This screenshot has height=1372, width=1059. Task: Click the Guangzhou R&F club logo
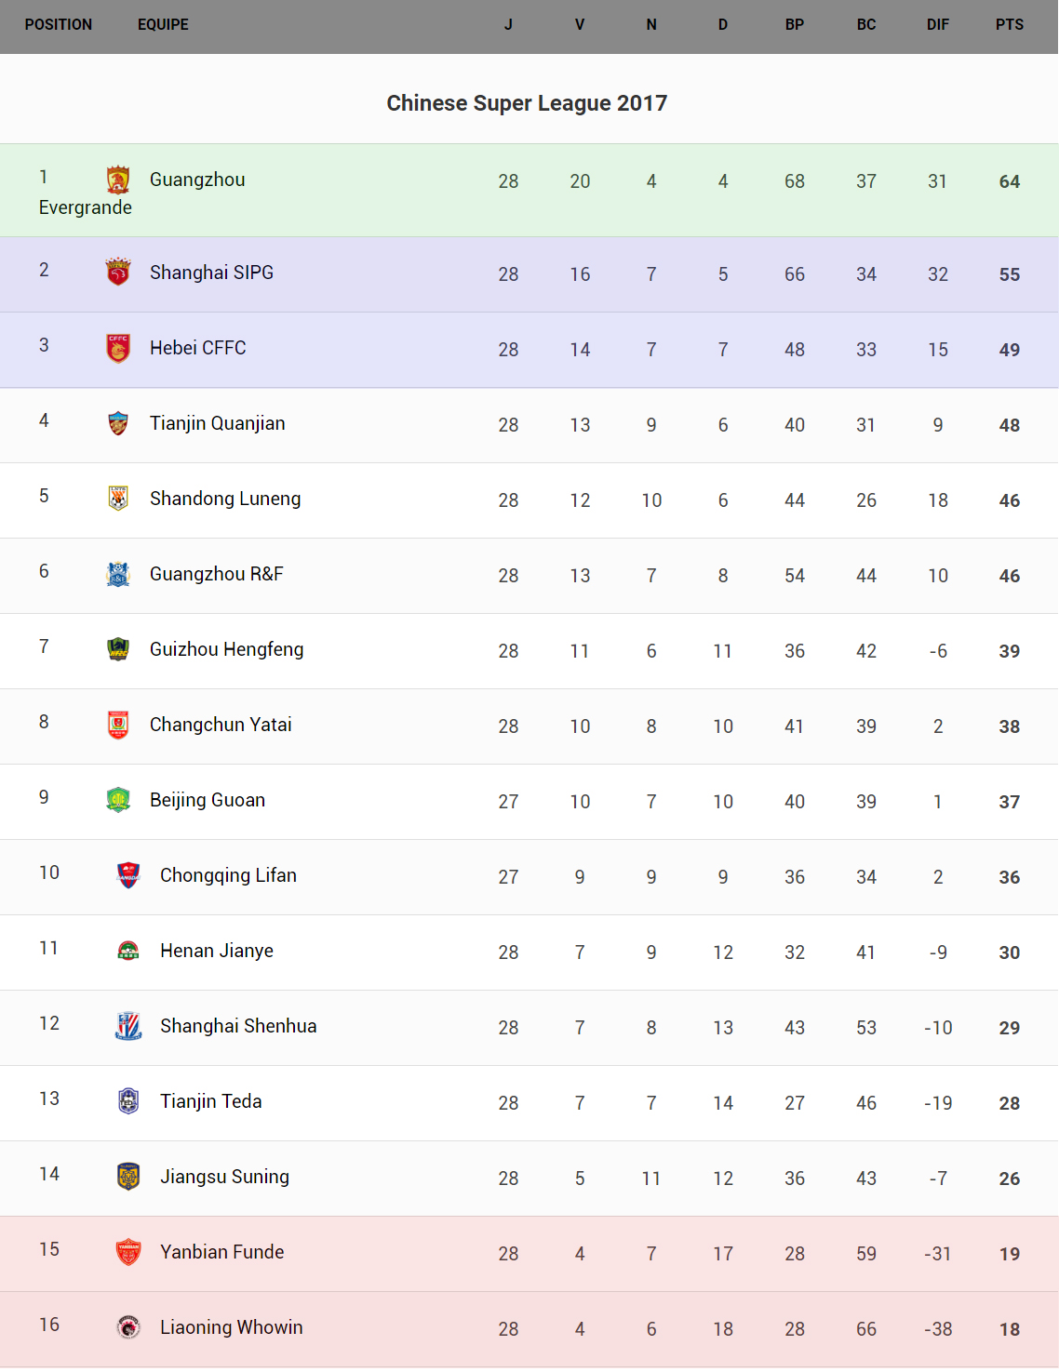click(118, 574)
